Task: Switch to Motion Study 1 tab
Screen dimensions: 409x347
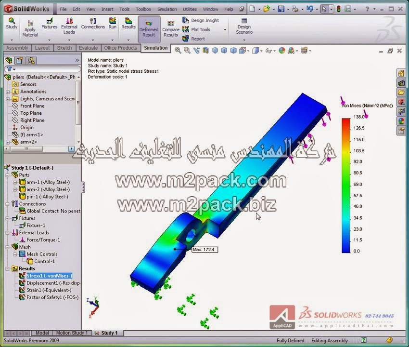Action: [72, 333]
